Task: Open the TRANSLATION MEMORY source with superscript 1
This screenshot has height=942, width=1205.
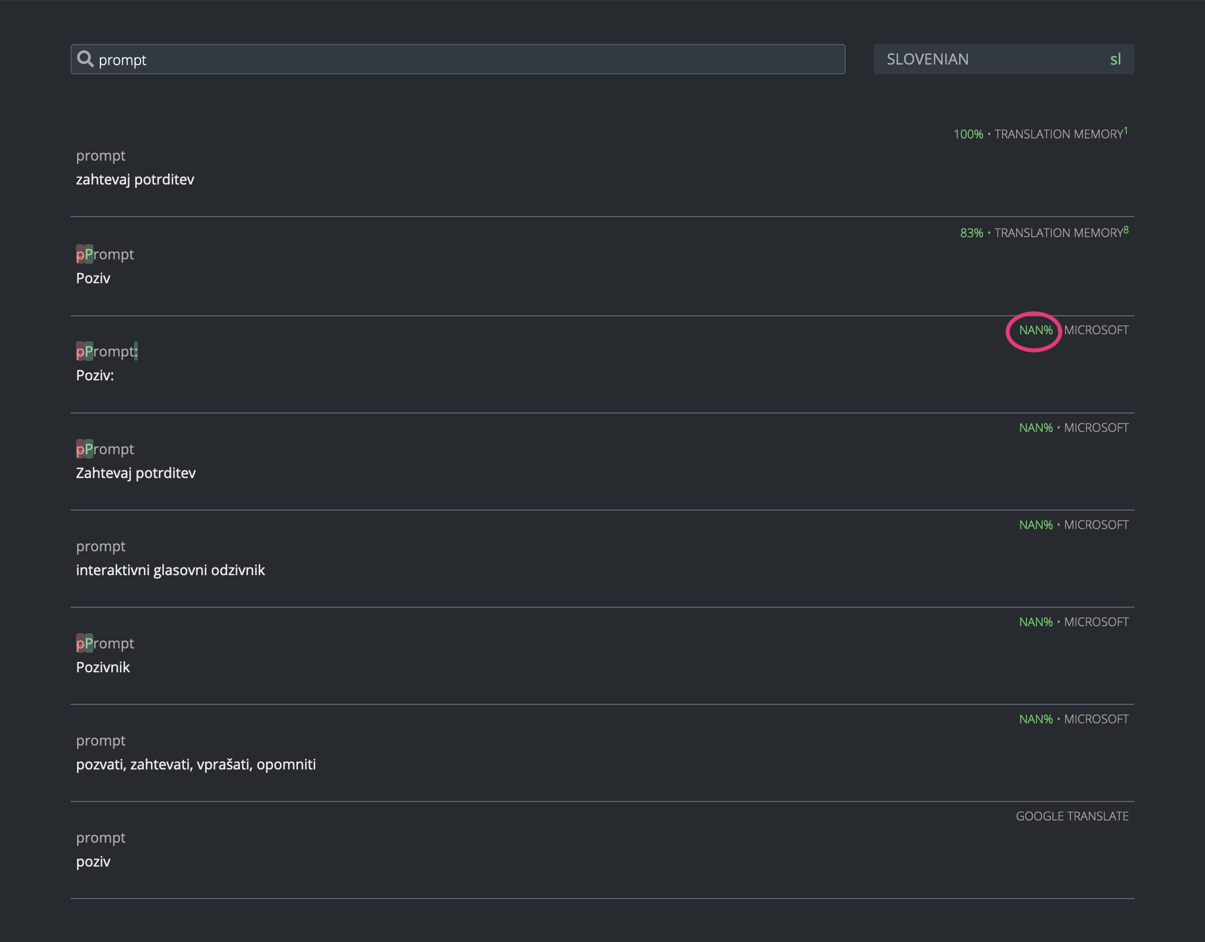Action: (x=1057, y=134)
